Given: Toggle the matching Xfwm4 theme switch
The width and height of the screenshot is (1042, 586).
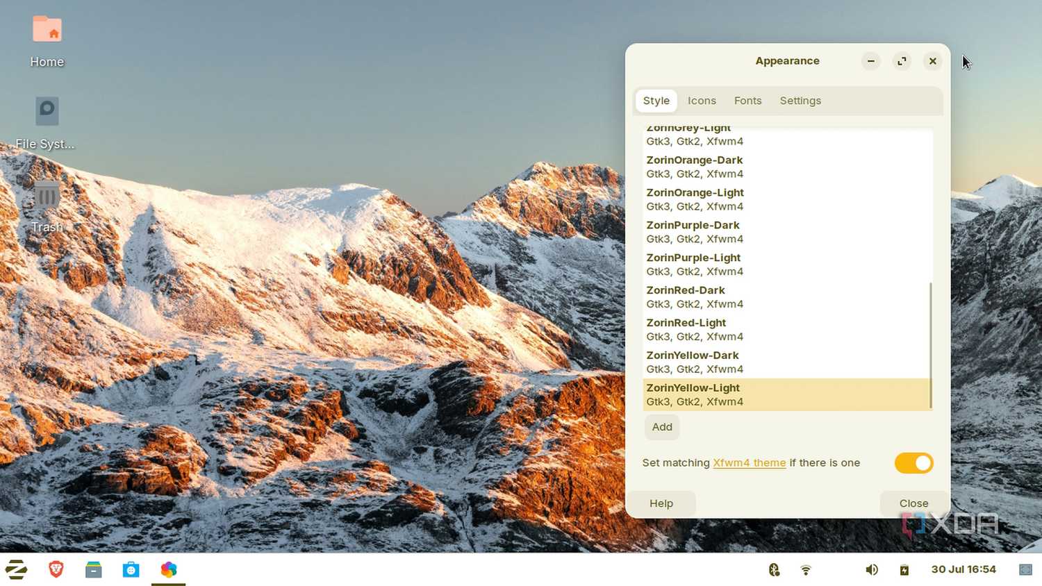Looking at the screenshot, I should [913, 463].
